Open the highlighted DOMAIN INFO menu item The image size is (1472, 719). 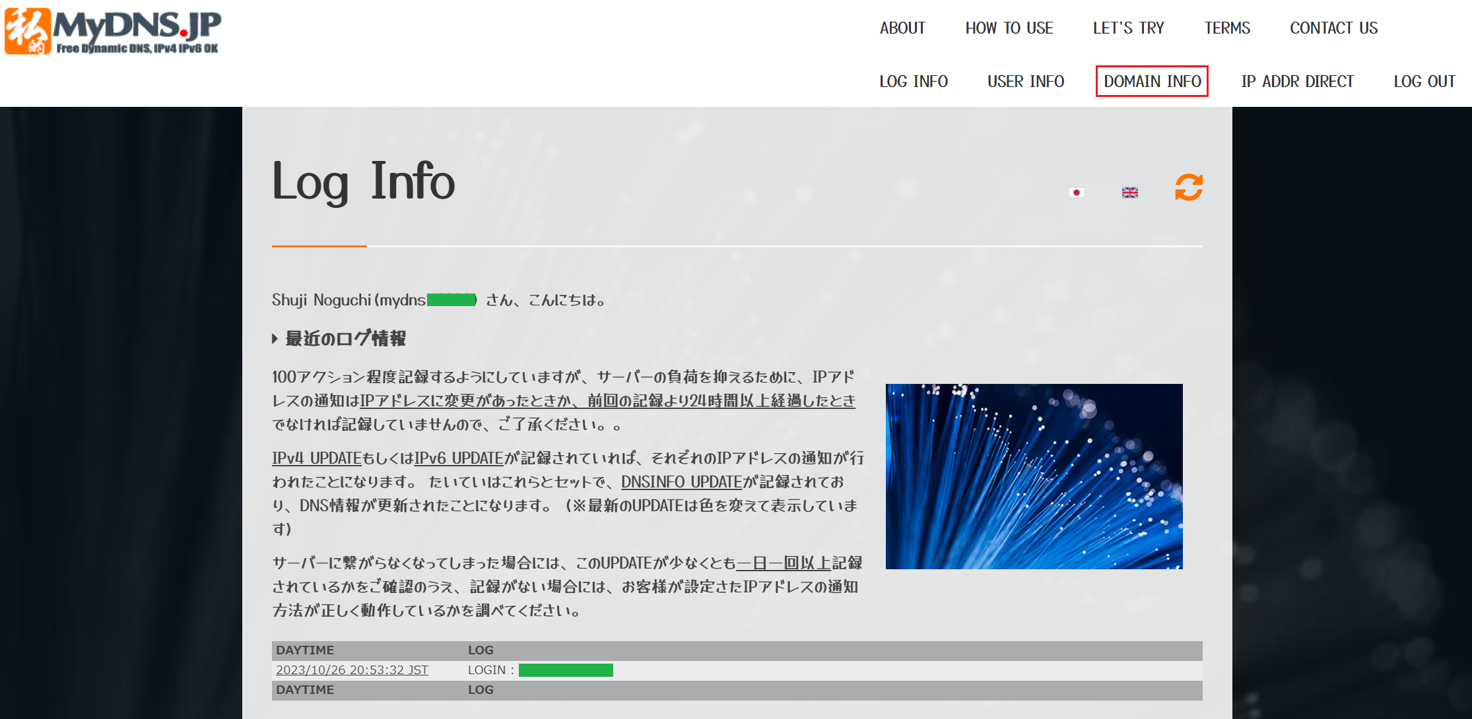1152,81
